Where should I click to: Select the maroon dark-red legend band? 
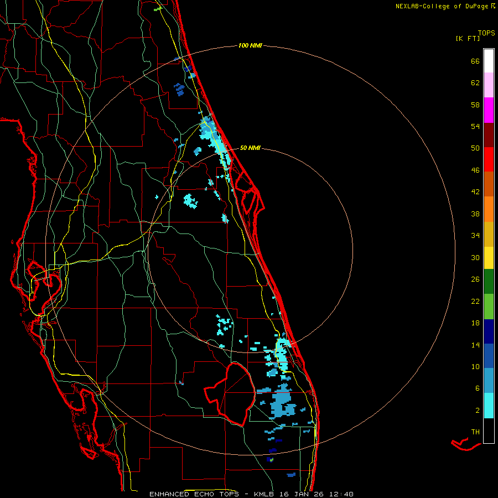click(489, 134)
